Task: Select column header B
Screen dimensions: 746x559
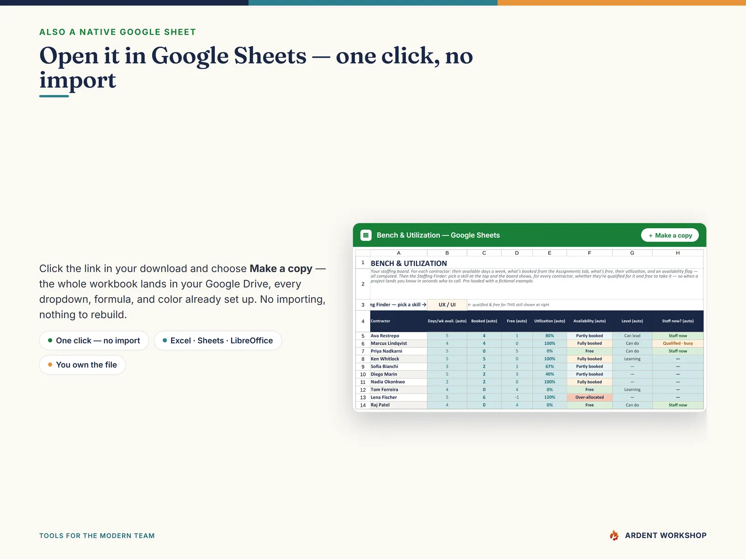Action: coord(447,253)
